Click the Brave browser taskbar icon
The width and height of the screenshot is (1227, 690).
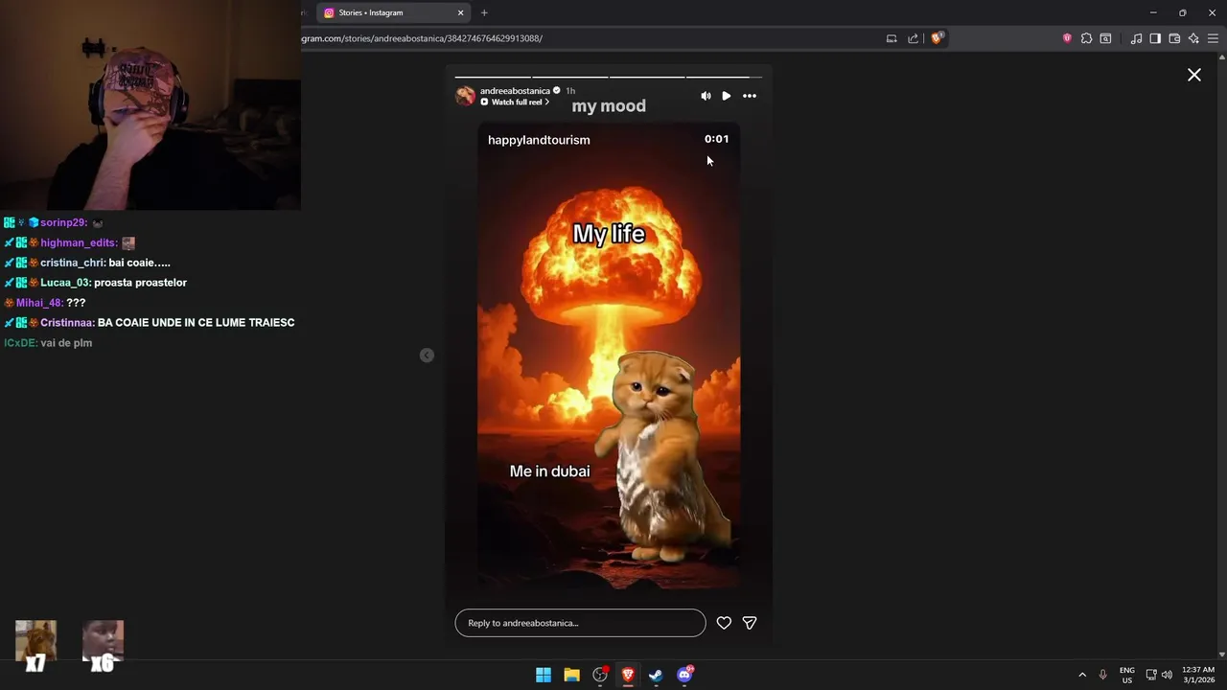click(628, 675)
